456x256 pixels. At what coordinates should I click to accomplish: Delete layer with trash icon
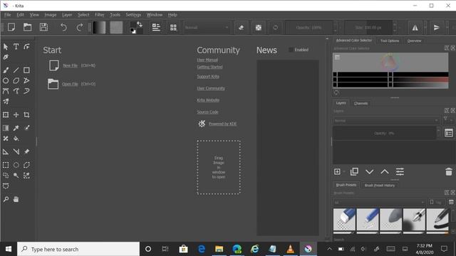pos(449,172)
